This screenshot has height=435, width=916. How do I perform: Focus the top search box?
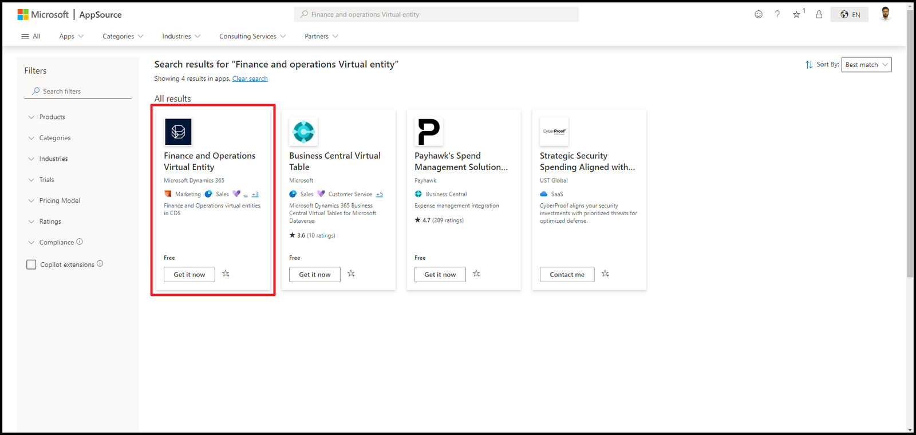[436, 14]
